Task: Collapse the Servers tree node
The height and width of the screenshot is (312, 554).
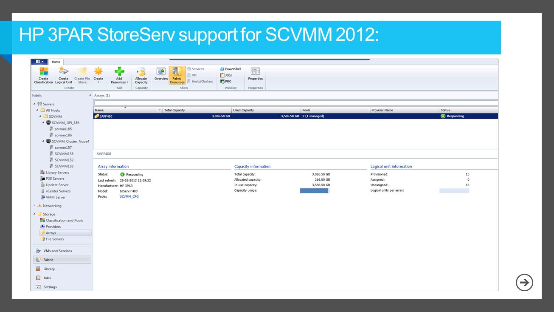Action: (34, 104)
